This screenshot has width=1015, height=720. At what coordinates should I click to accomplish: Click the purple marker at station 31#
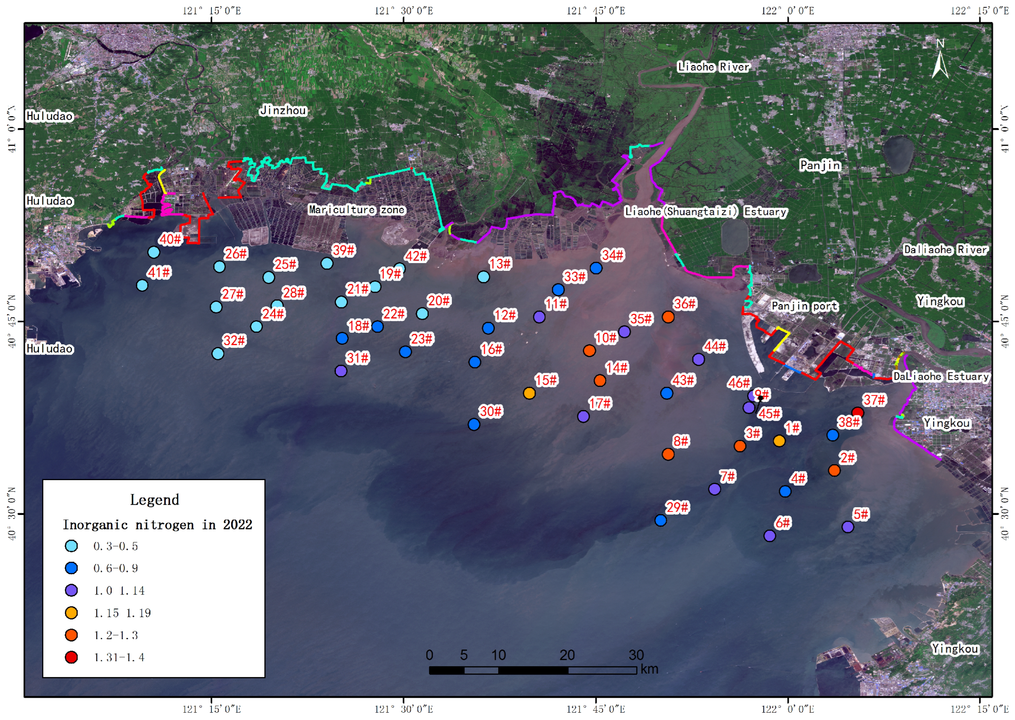341,371
